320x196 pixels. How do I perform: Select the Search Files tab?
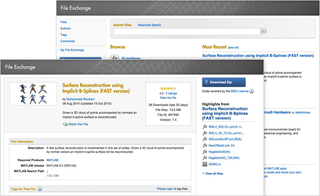tap(122, 25)
